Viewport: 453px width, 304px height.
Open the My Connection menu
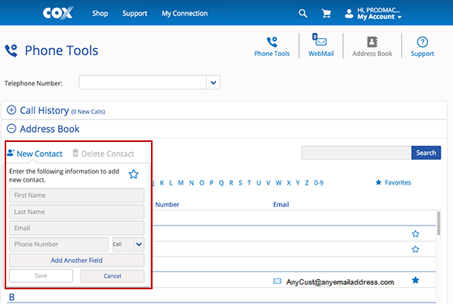[184, 13]
